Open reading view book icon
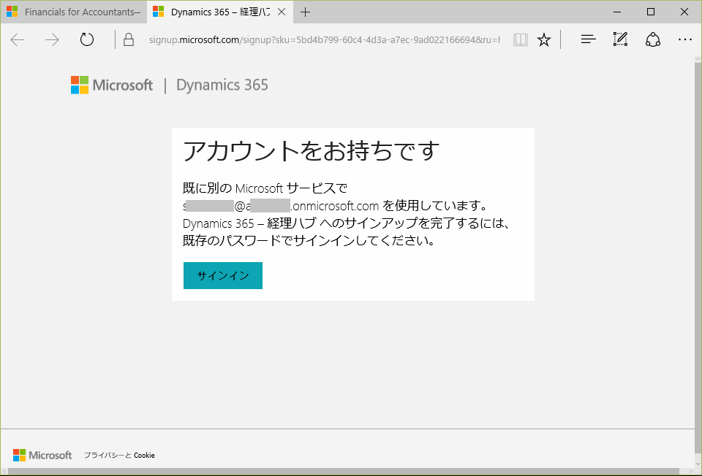The height and width of the screenshot is (476, 702). [x=520, y=39]
